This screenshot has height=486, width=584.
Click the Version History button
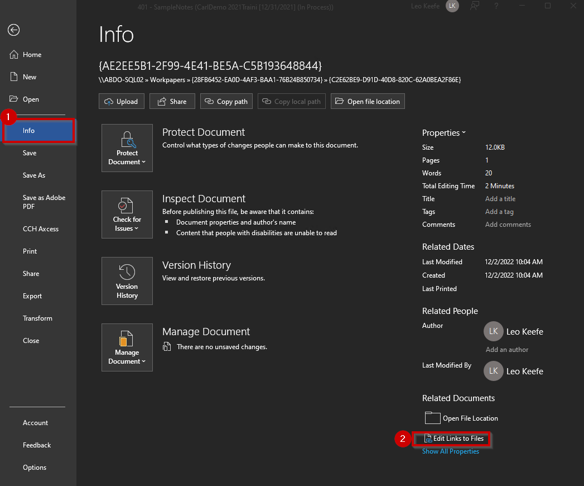(x=127, y=281)
